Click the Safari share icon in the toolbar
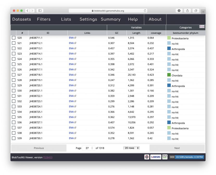The width and height of the screenshot is (216, 175). click(x=187, y=11)
